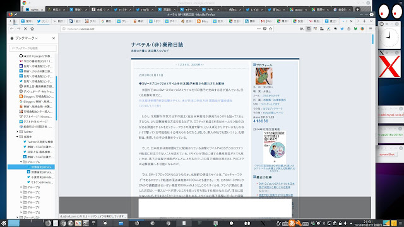The height and width of the screenshot is (227, 404).
Task: Open the volume control in system tray
Action: pos(345,223)
